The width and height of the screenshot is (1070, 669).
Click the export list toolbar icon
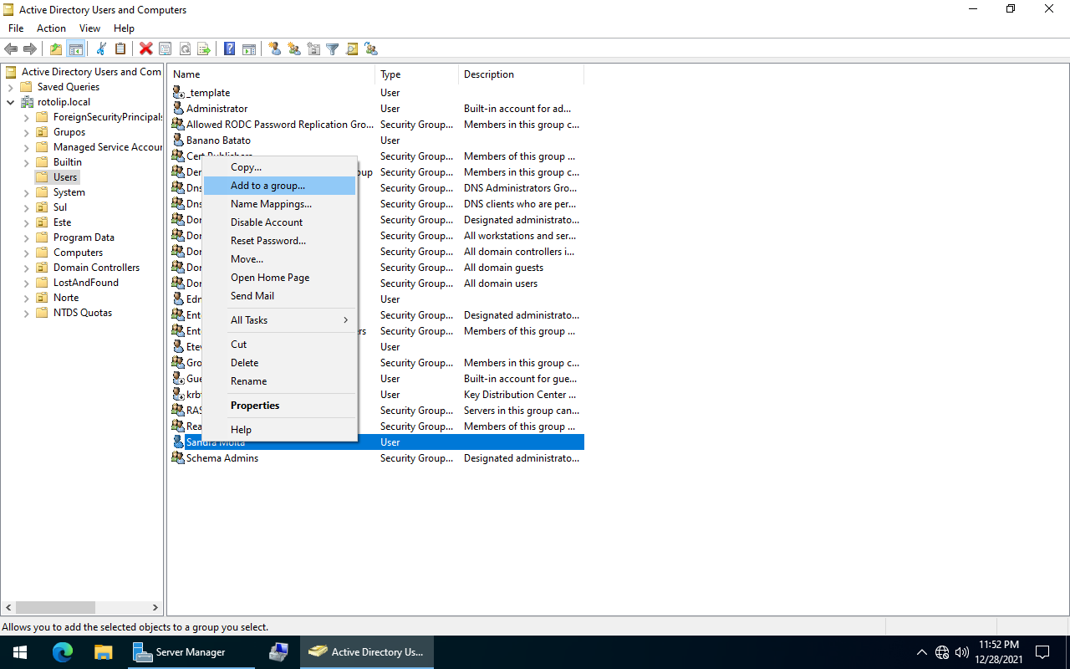click(x=204, y=49)
